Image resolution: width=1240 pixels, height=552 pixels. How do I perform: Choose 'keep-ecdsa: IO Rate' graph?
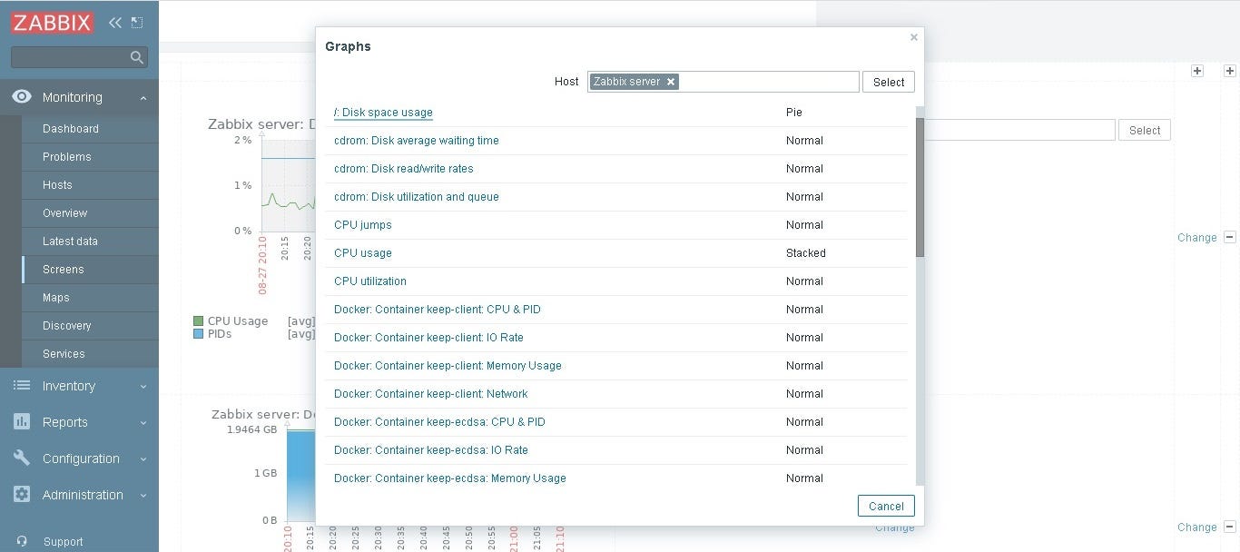(x=431, y=450)
